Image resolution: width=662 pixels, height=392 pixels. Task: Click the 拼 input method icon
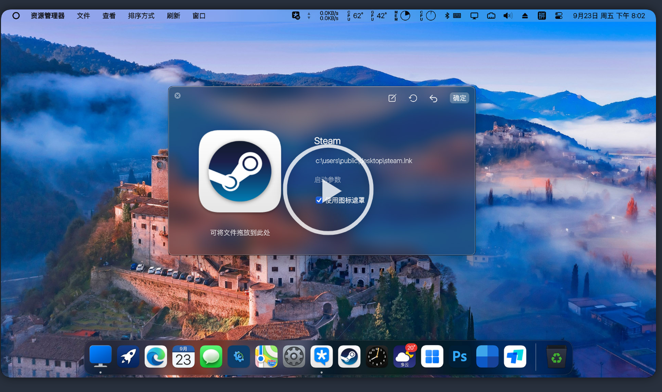point(542,16)
